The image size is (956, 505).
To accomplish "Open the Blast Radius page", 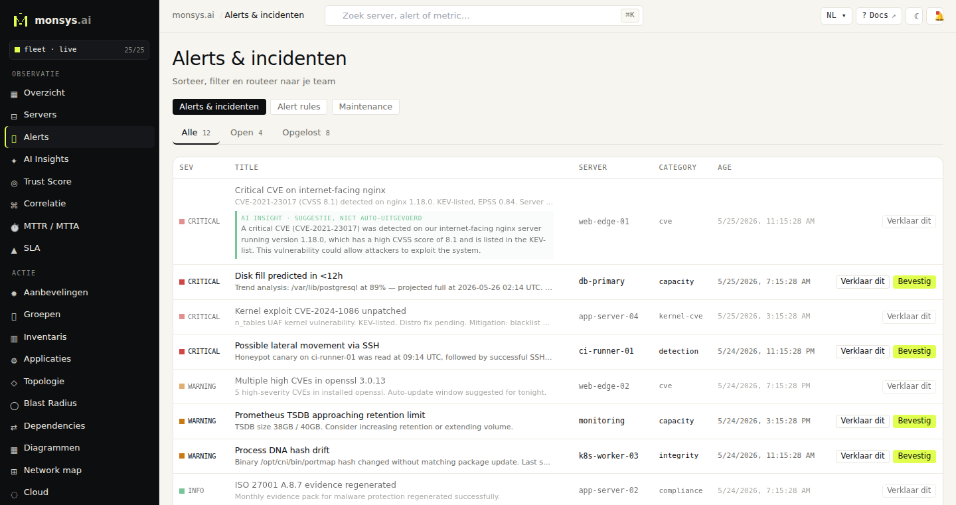I will (x=80, y=403).
